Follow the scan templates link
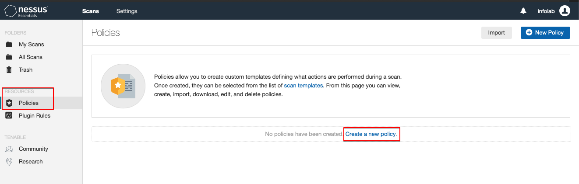This screenshot has width=579, height=184. click(x=304, y=86)
